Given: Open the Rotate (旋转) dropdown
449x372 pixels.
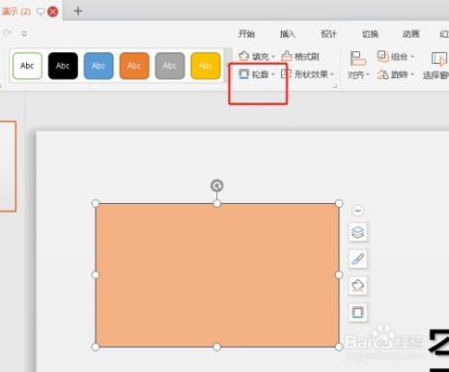Looking at the screenshot, I should click(x=396, y=74).
